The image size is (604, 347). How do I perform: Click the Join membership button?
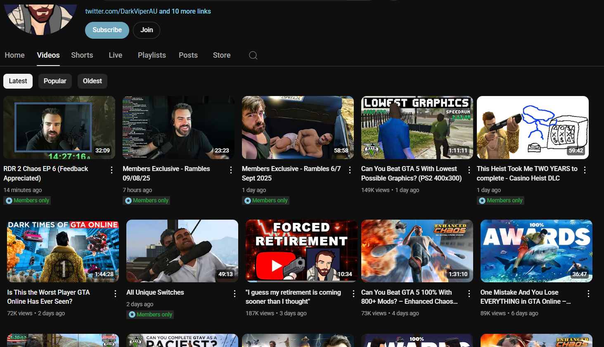coord(147,30)
